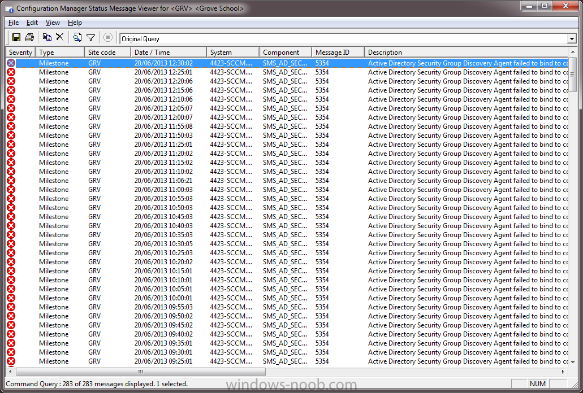
Task: Click error icon on the 12:20:06 row
Action: pos(11,81)
